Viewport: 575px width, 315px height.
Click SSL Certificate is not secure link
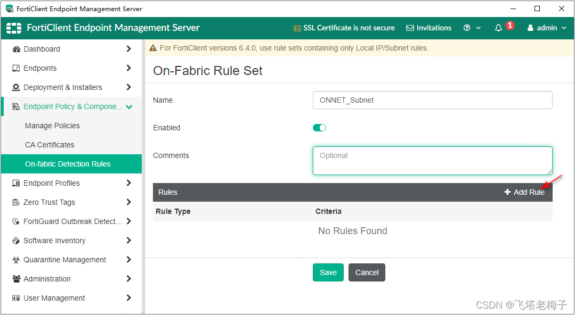point(344,28)
